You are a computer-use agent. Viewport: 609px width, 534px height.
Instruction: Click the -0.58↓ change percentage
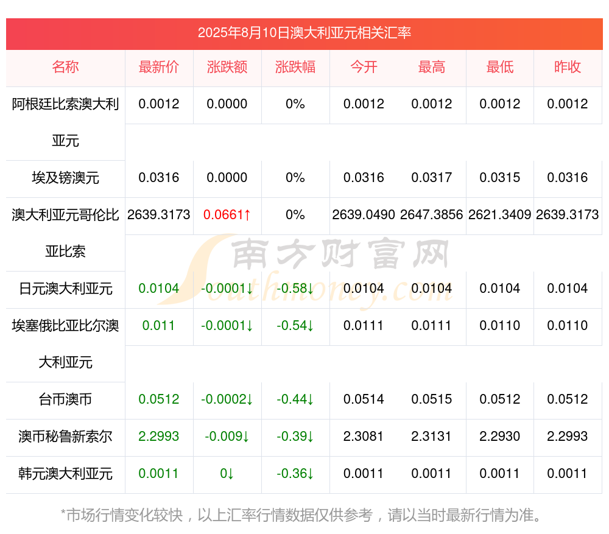(295, 289)
